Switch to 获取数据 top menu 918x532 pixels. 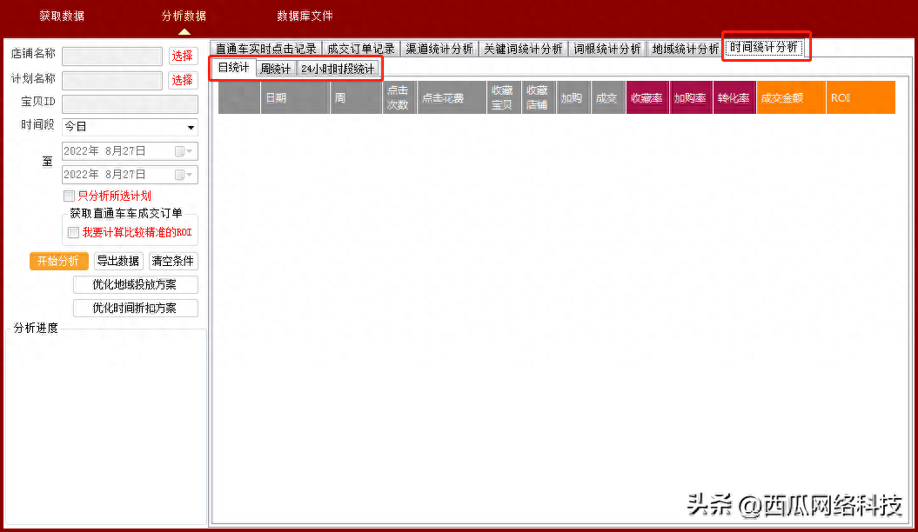62,17
